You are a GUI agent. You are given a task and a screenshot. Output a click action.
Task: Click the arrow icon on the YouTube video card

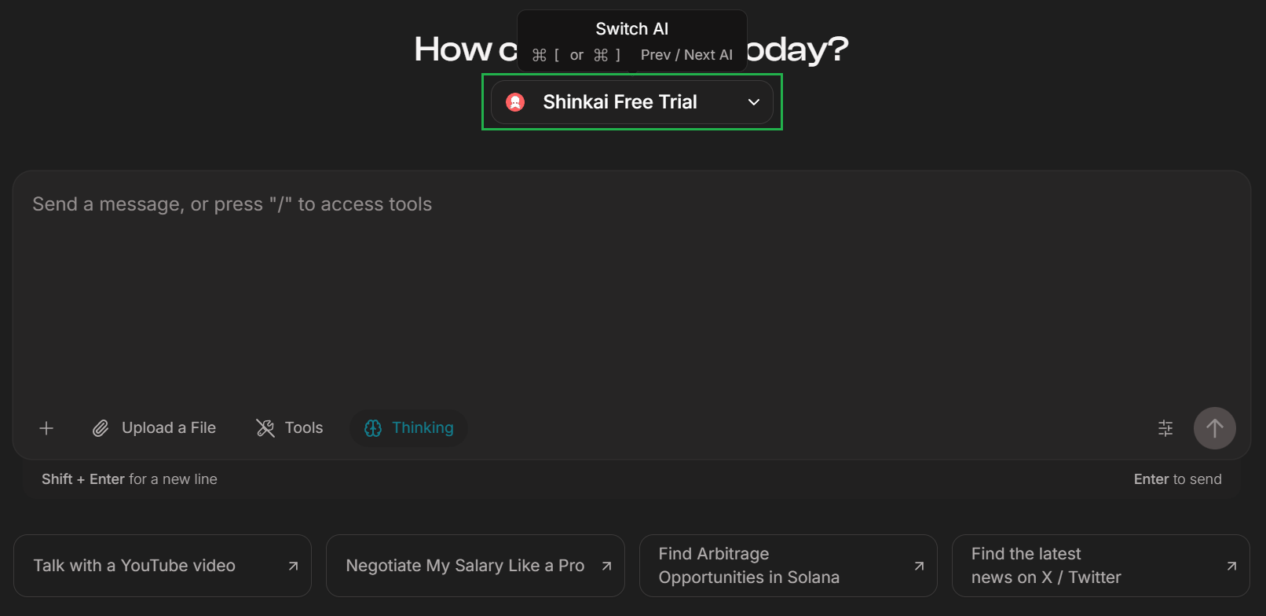[x=293, y=565]
